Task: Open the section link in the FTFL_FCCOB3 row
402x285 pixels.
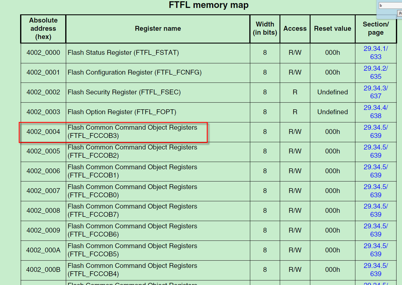Action: tap(375, 131)
